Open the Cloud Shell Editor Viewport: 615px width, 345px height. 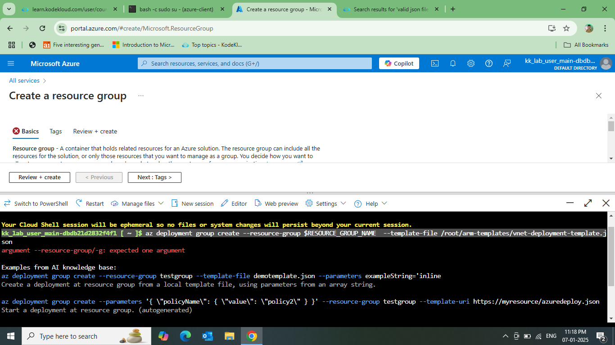coord(234,203)
